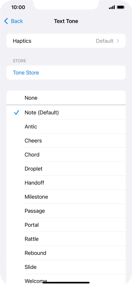Tap the blue checkmark beside Note
132x286 pixels.
tap(16, 113)
